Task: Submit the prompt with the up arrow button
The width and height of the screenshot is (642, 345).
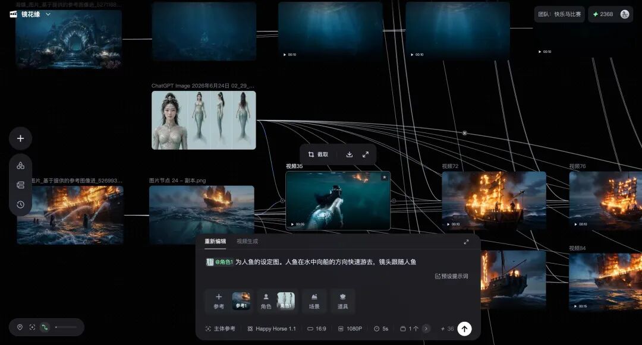Action: [464, 328]
